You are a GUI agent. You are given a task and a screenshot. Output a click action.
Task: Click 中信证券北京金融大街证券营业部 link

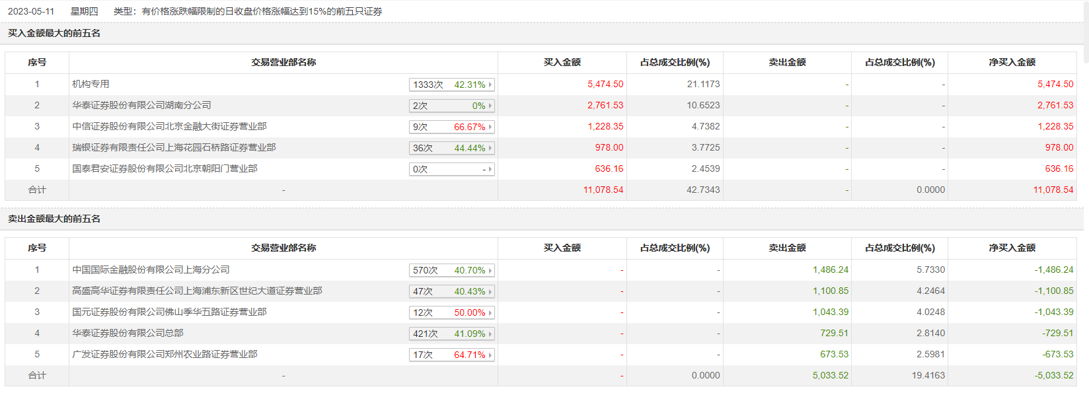point(169,127)
